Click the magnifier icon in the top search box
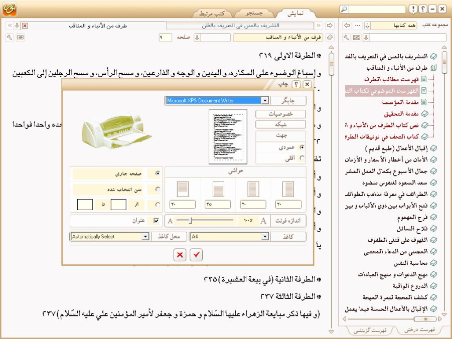 pos(344,9)
